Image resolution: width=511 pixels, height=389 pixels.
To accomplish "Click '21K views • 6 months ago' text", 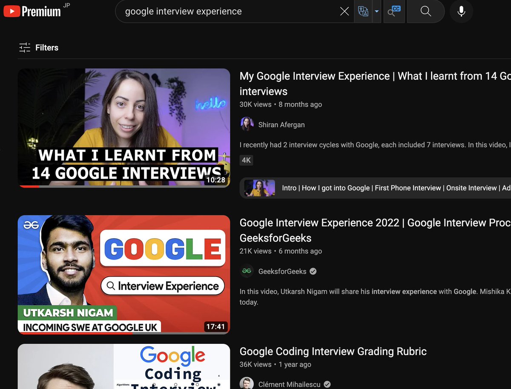I will click(281, 251).
